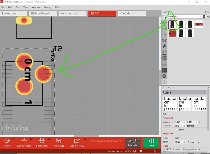Open the round logo parts bin below play icon
Screen dimensions: 210x154
[x=164, y=76]
